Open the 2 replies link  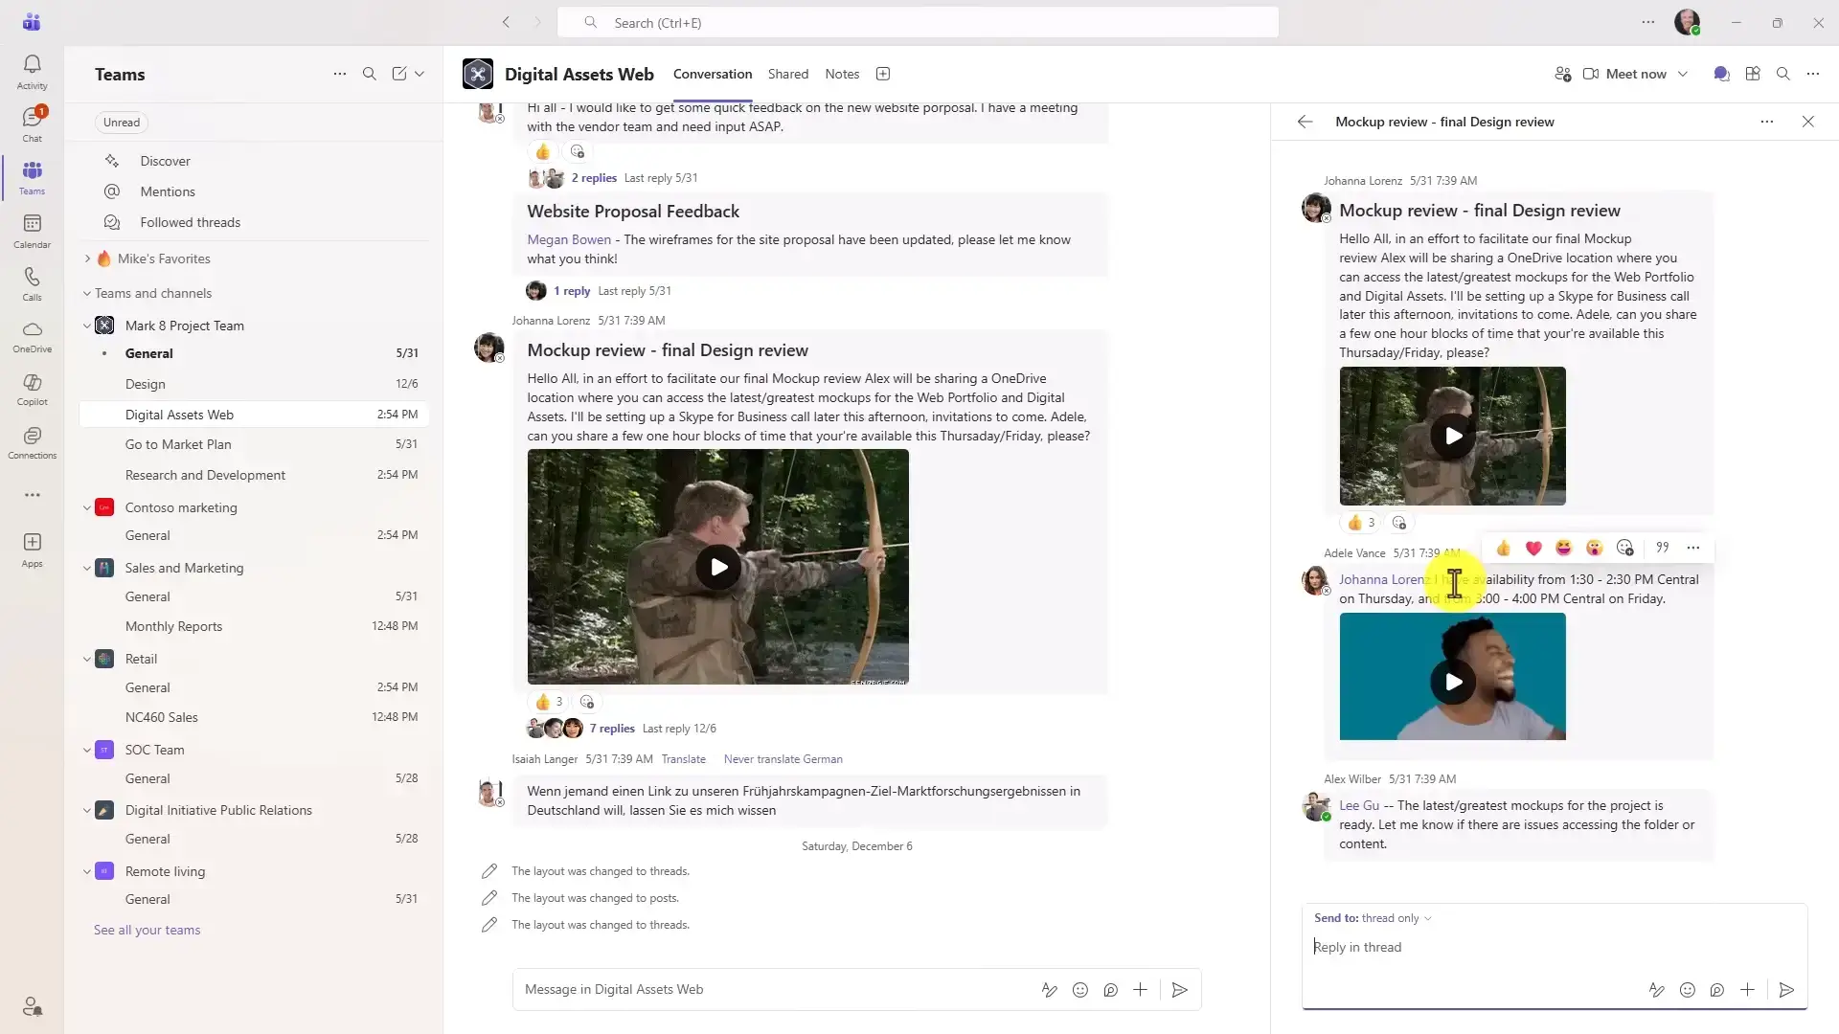594,178
